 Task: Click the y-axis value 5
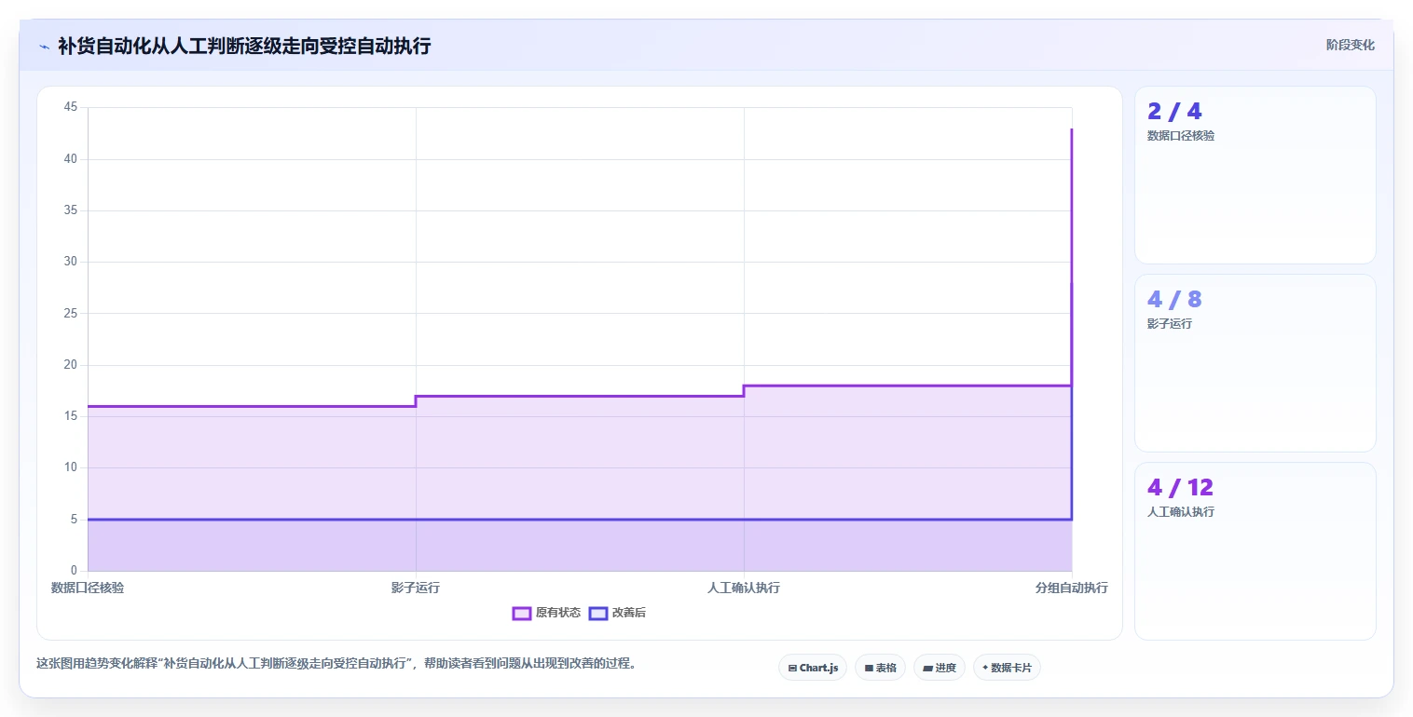pos(75,520)
